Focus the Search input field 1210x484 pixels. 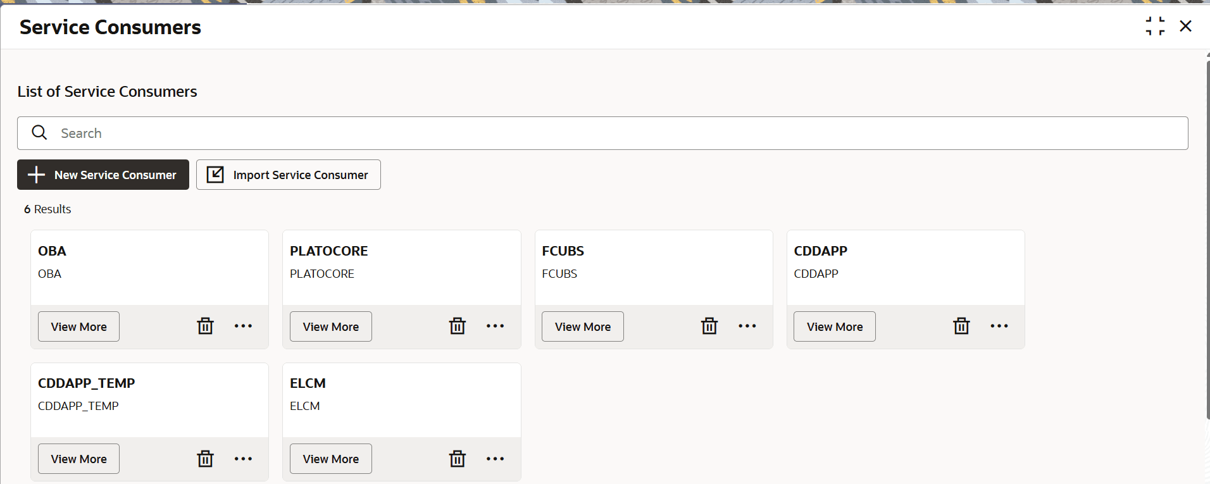tap(602, 133)
